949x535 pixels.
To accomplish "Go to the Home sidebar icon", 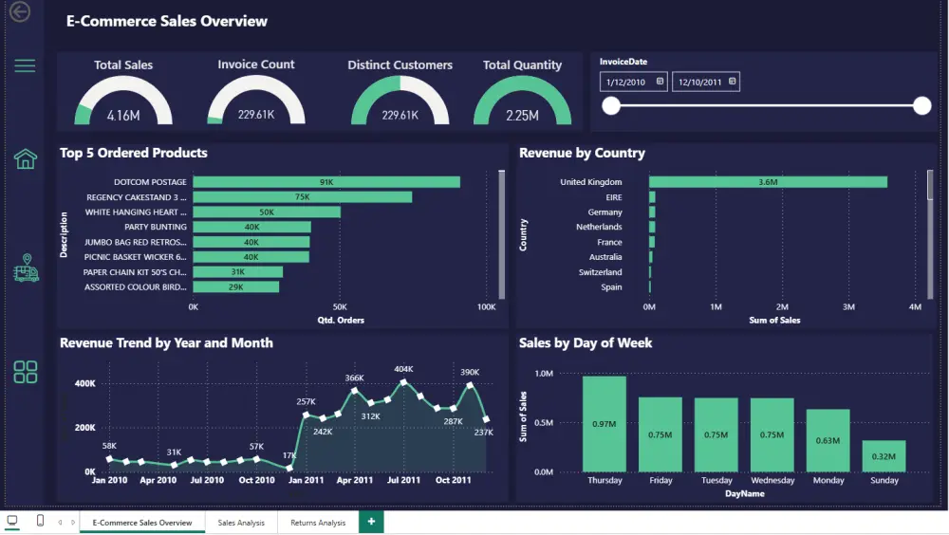I will 26,159.
